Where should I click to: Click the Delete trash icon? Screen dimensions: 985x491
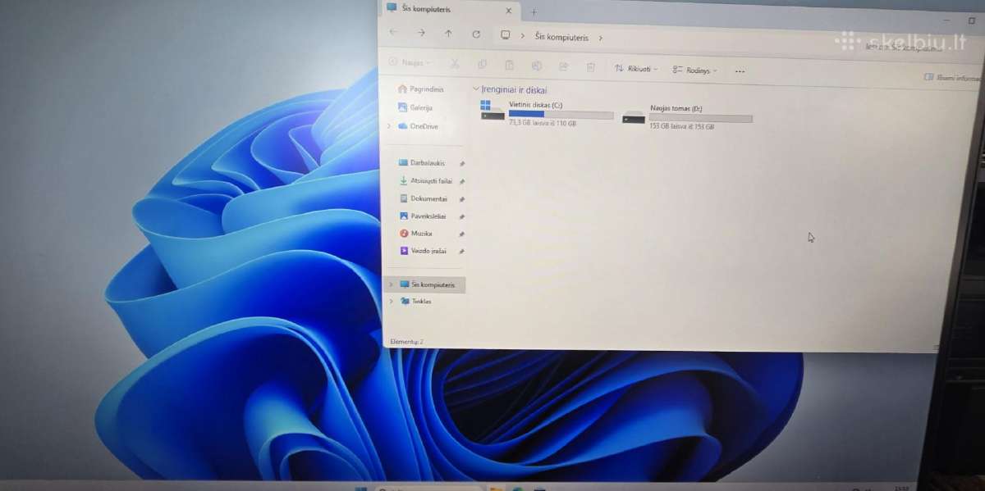pos(590,67)
